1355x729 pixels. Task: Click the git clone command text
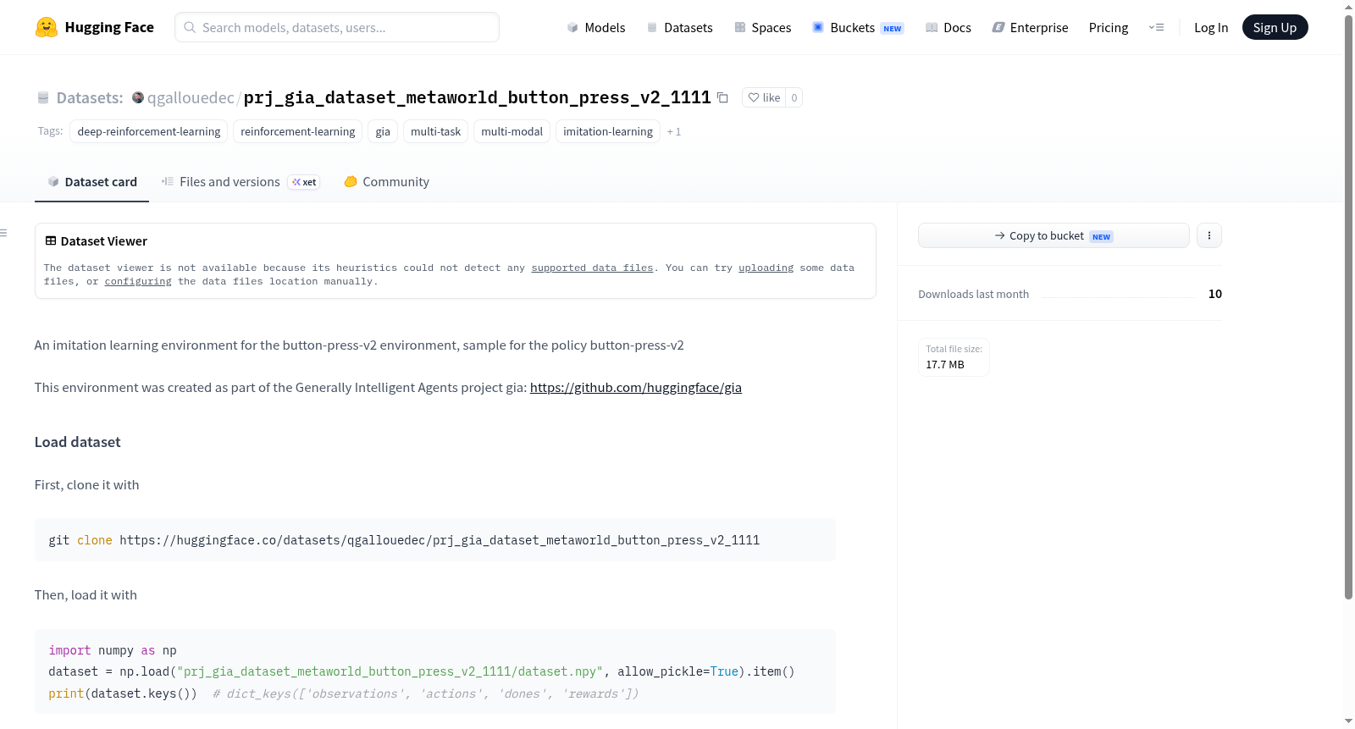pyautogui.click(x=404, y=540)
